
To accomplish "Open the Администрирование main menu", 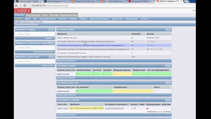I will coord(69,15).
